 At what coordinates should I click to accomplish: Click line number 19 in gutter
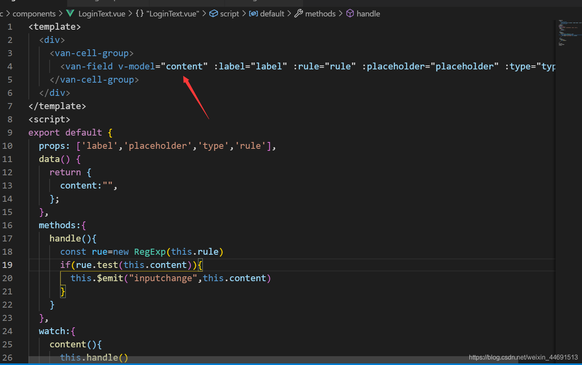pos(7,265)
